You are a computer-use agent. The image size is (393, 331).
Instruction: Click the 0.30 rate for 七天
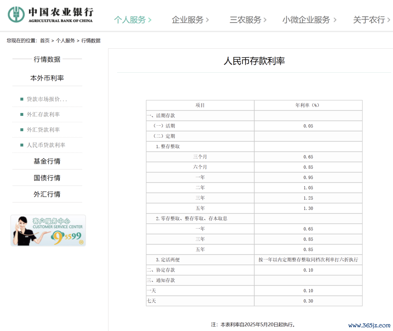(x=308, y=301)
